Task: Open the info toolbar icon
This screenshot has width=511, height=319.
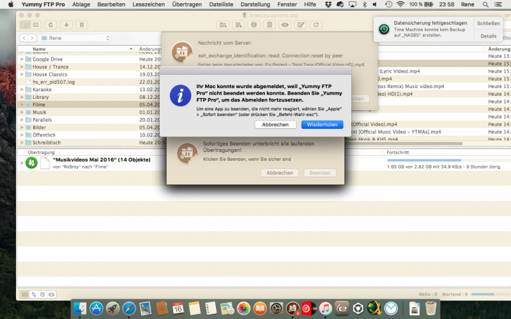Action: (x=254, y=25)
